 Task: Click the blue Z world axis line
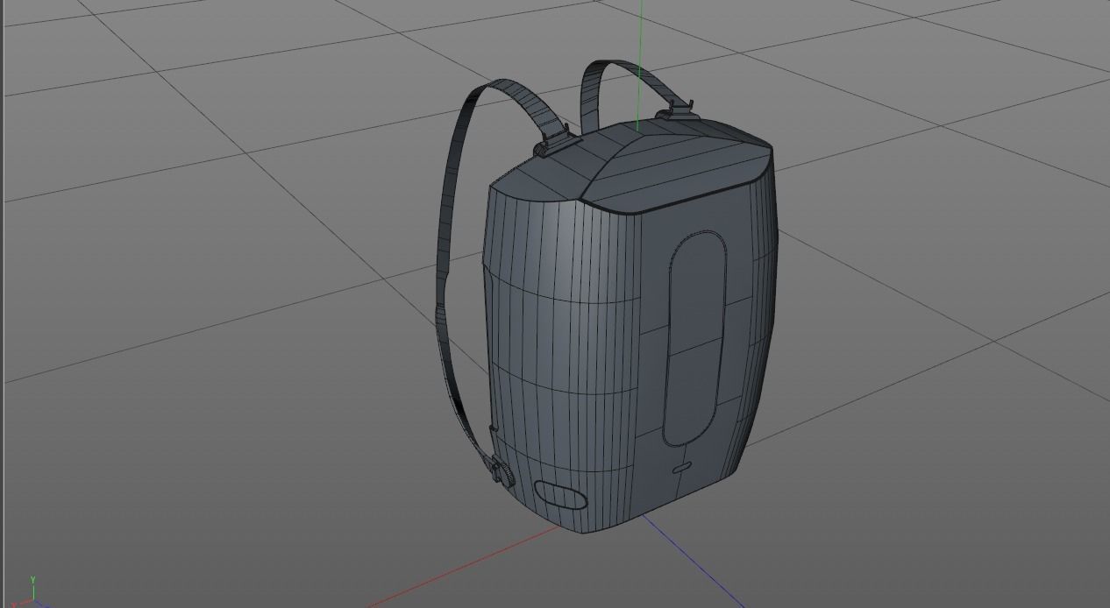click(693, 561)
